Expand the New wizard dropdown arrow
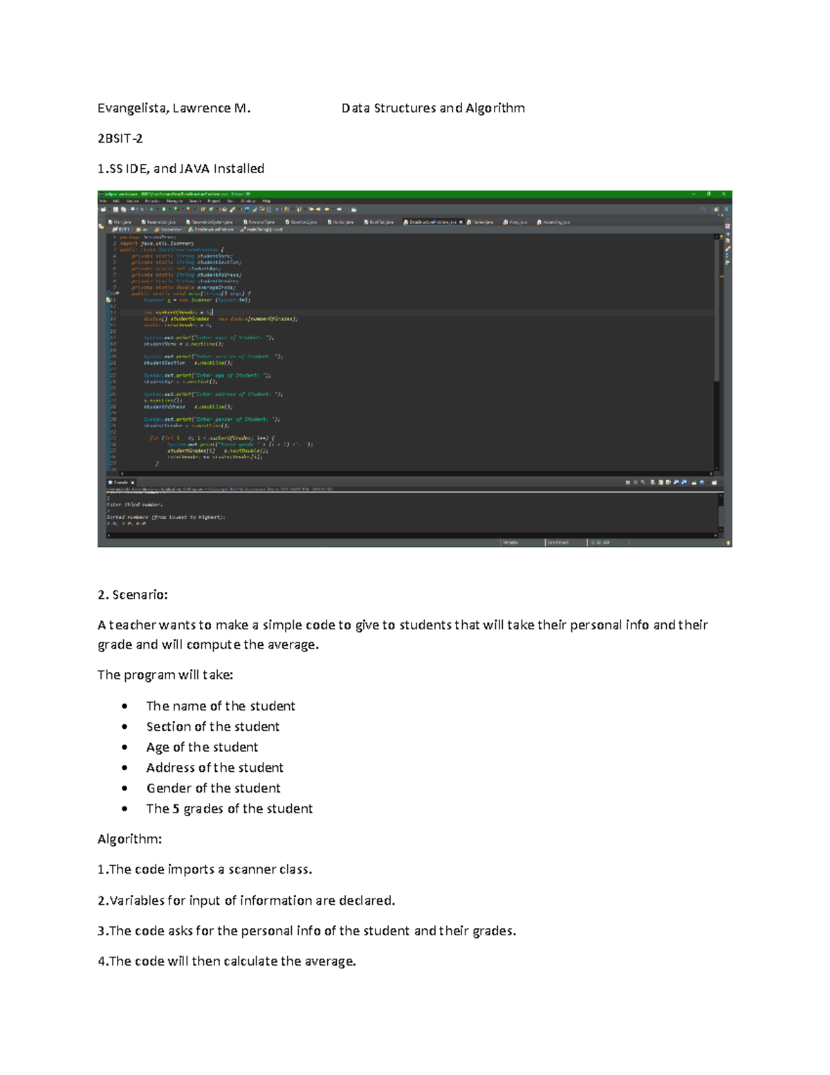This screenshot has height=1075, width=830. coord(109,210)
